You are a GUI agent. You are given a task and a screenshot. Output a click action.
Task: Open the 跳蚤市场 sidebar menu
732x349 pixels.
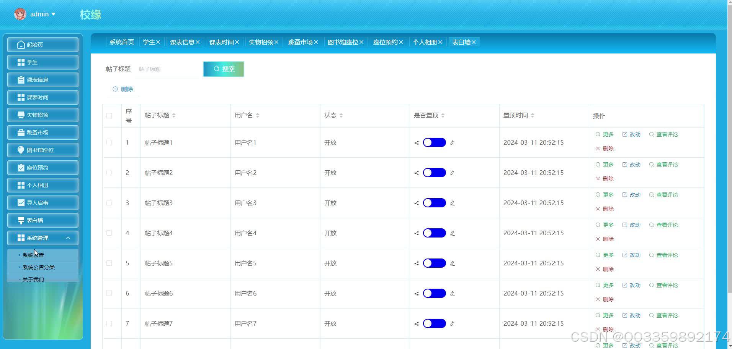43,132
